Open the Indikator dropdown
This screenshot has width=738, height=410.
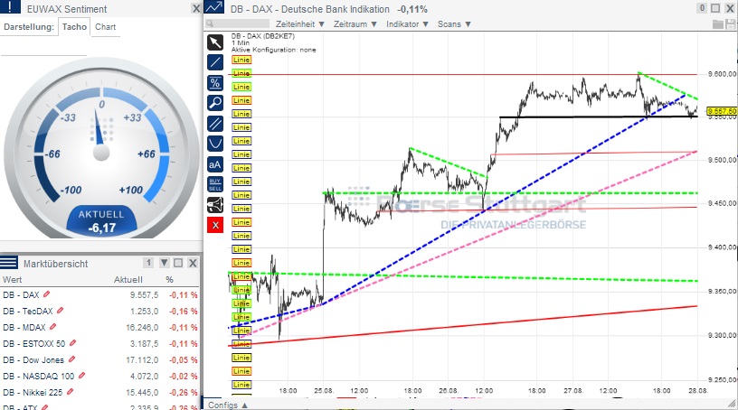407,24
